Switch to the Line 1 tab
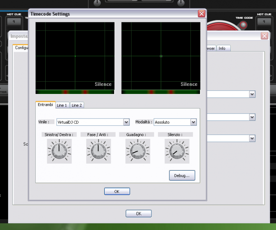Viewport: 276px width, 230px height. click(62, 105)
